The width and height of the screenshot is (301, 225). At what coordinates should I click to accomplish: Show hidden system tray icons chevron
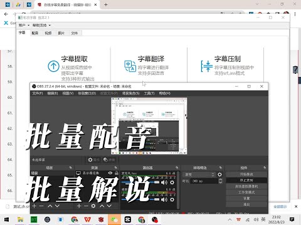tap(230, 219)
